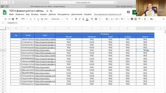The width and height of the screenshot is (166, 93).
Task: Click the docs.google.com address bar
Action: pos(83,2)
